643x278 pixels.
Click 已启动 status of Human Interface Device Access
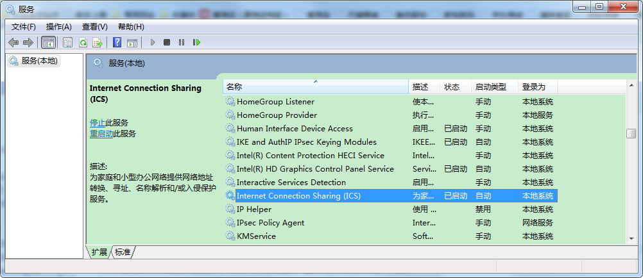point(456,129)
